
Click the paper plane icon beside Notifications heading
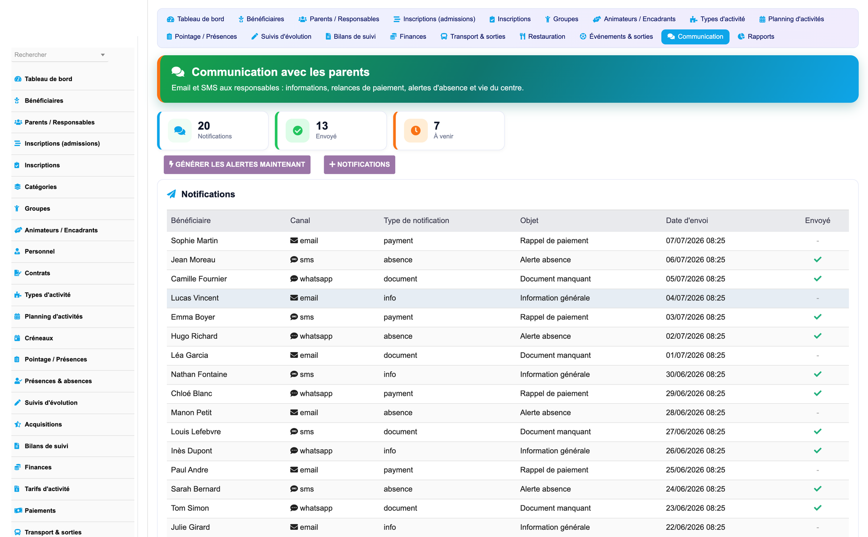tap(171, 194)
